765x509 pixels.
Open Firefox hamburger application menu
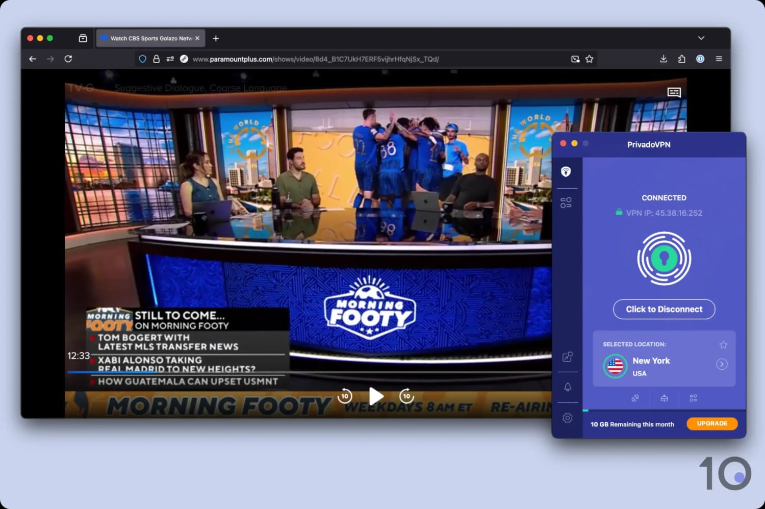tap(719, 59)
